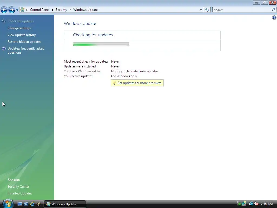This screenshot has height=208, width=277.
Task: Click 'Notify you to install new updates' text
Action: pyautogui.click(x=135, y=71)
